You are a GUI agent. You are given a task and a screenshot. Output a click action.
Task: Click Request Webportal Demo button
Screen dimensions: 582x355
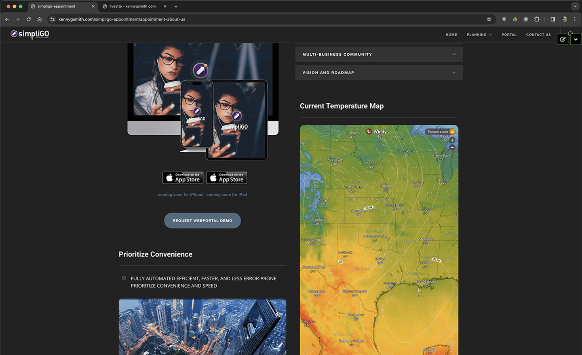pyautogui.click(x=202, y=221)
